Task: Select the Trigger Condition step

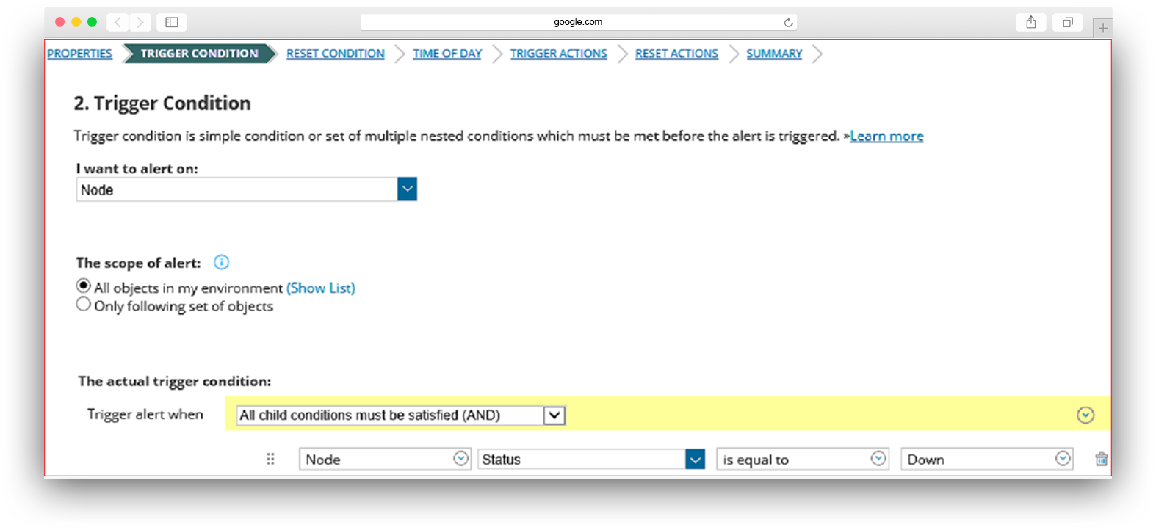Action: [x=199, y=54]
